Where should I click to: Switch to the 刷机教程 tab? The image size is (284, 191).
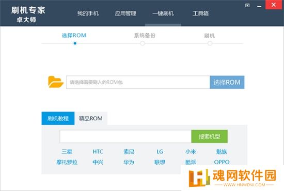tap(58, 118)
